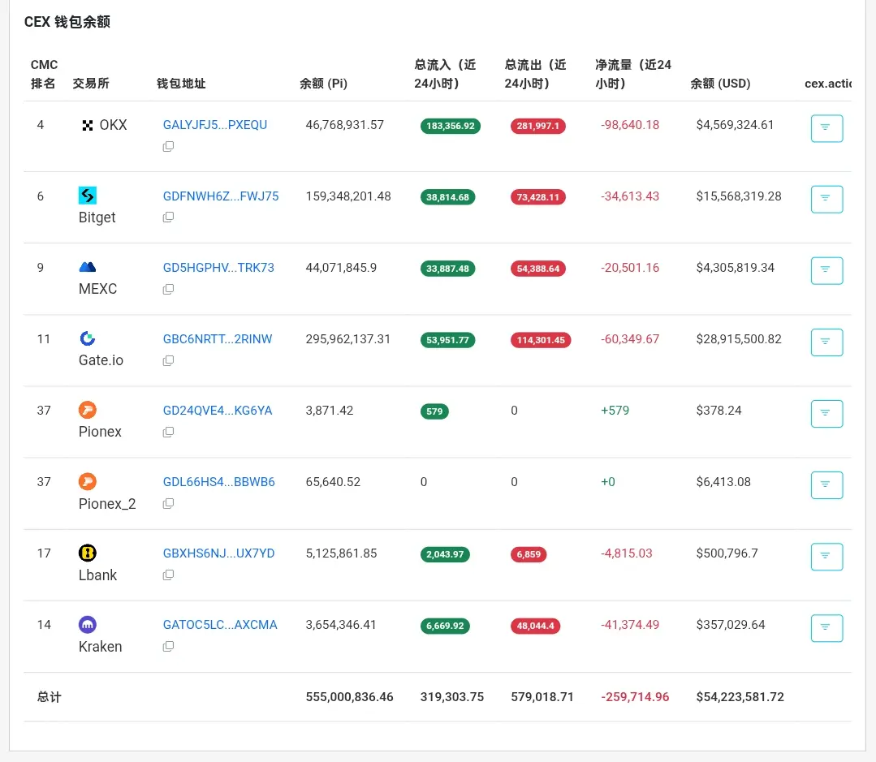Click the green inflow badge 33,887.48
876x762 pixels.
[x=447, y=269]
